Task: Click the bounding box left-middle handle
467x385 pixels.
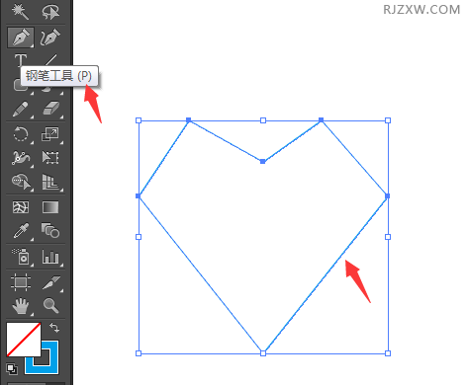Action: tap(139, 237)
